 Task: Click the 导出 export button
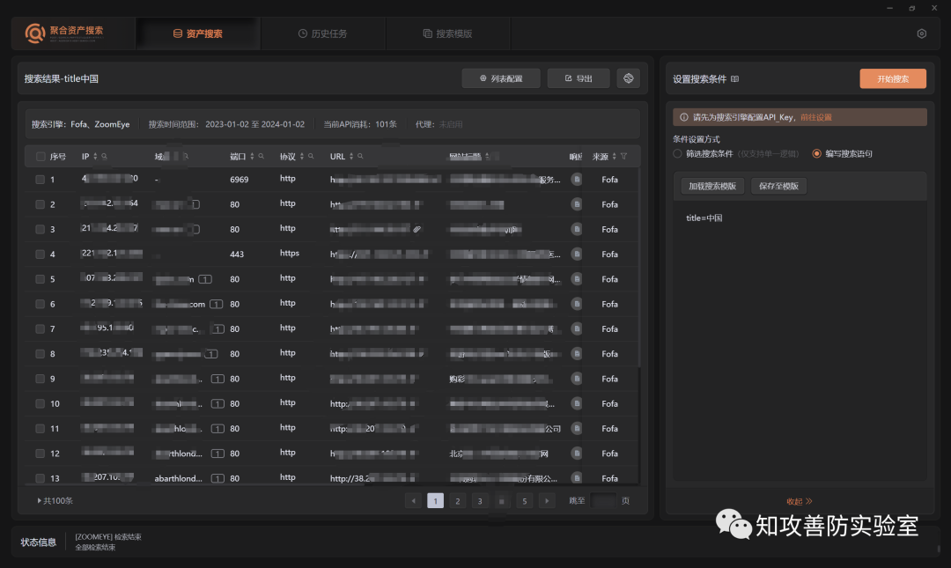tap(579, 78)
